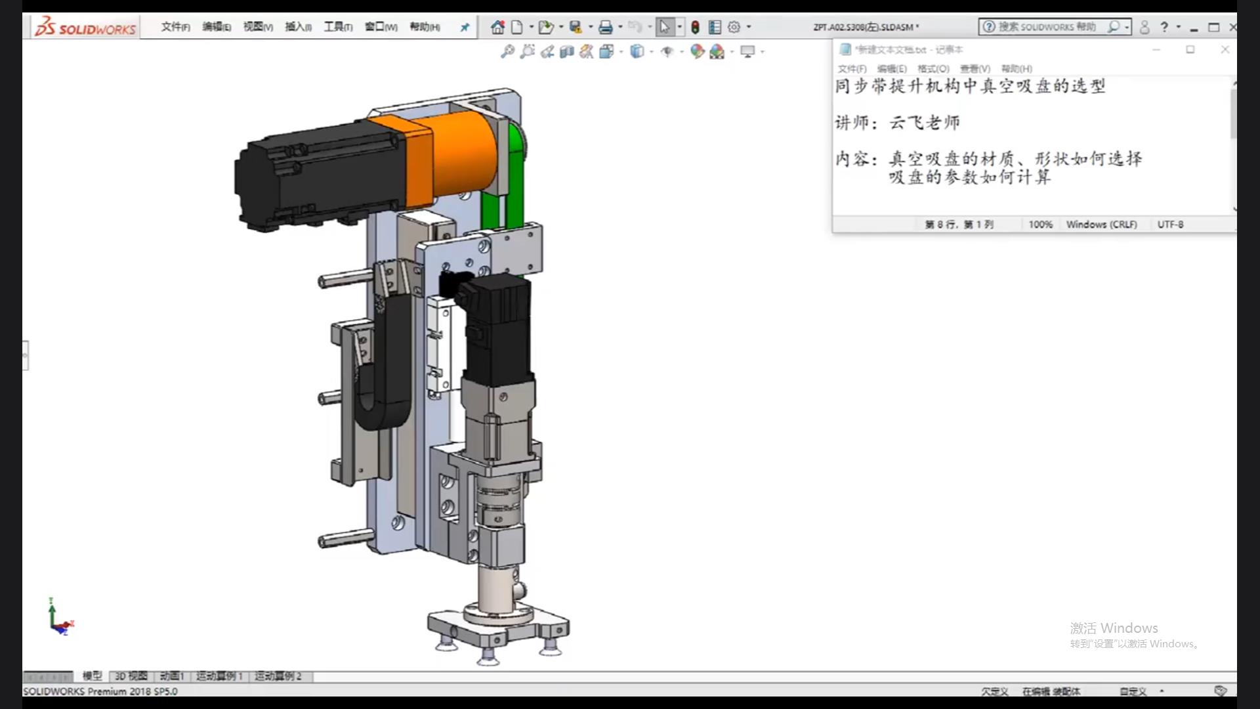Expand the Select tool dropdown arrow
This screenshot has height=709, width=1260.
(679, 27)
